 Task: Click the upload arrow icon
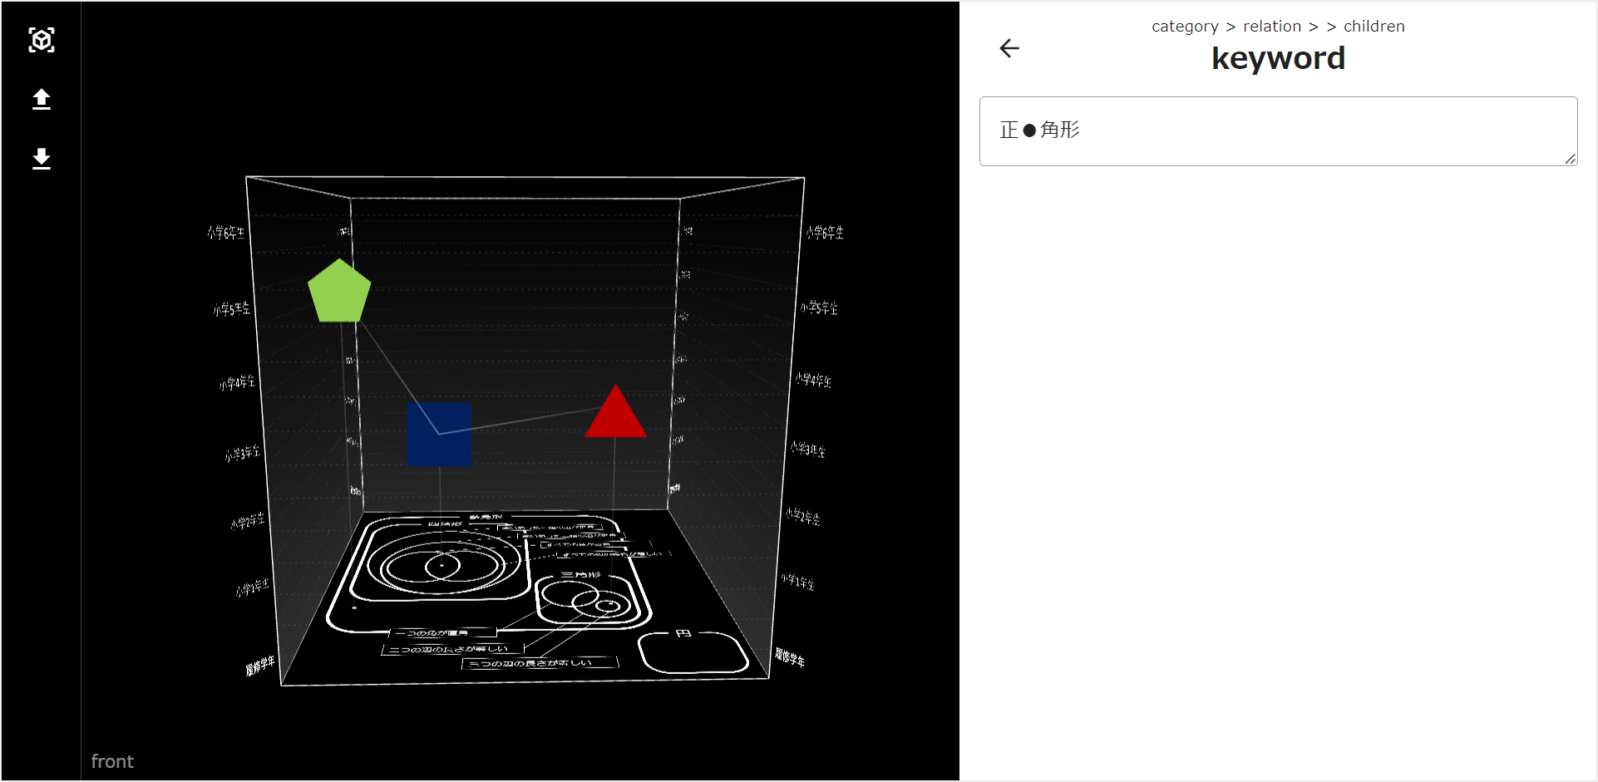(x=42, y=100)
